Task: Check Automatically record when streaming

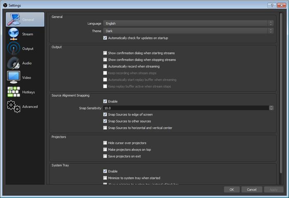Action: [x=105, y=66]
